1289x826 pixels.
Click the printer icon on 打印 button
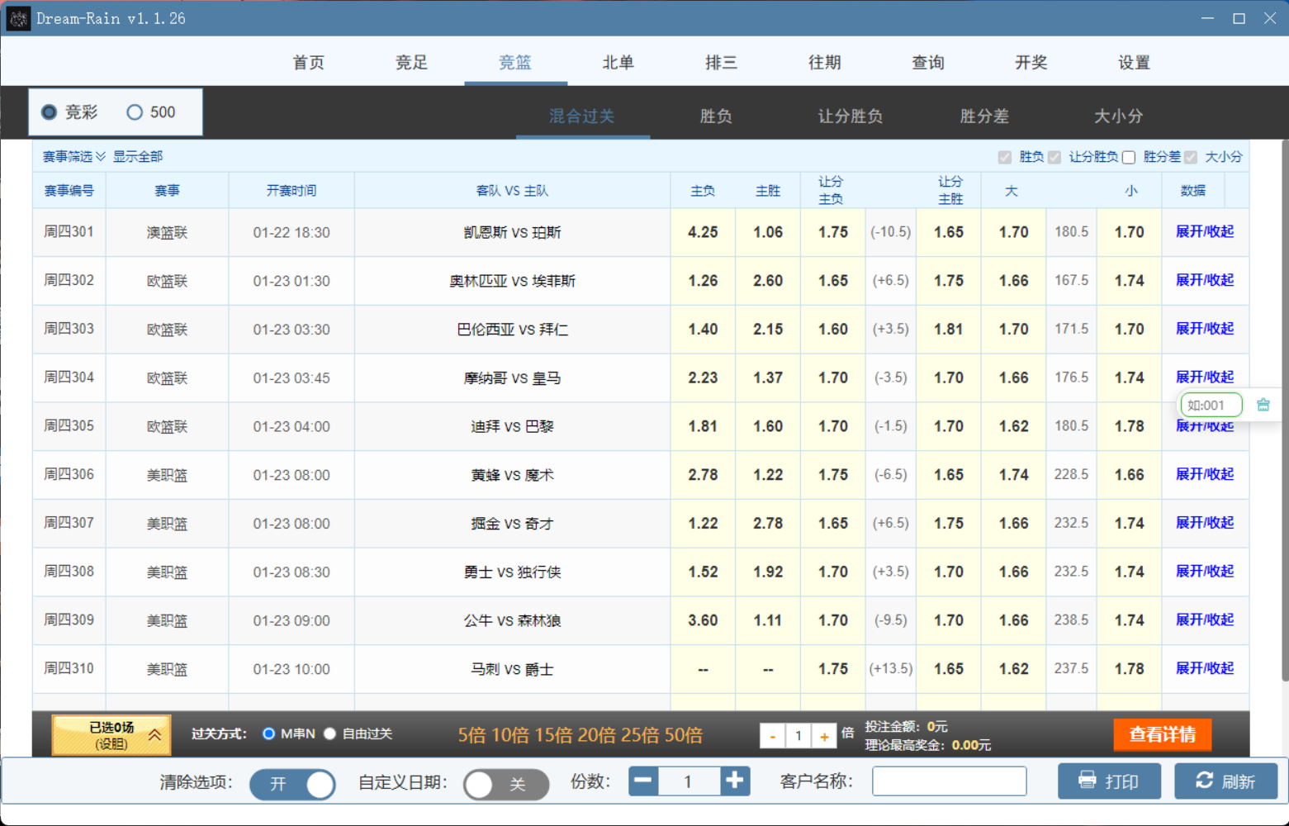pyautogui.click(x=1088, y=781)
